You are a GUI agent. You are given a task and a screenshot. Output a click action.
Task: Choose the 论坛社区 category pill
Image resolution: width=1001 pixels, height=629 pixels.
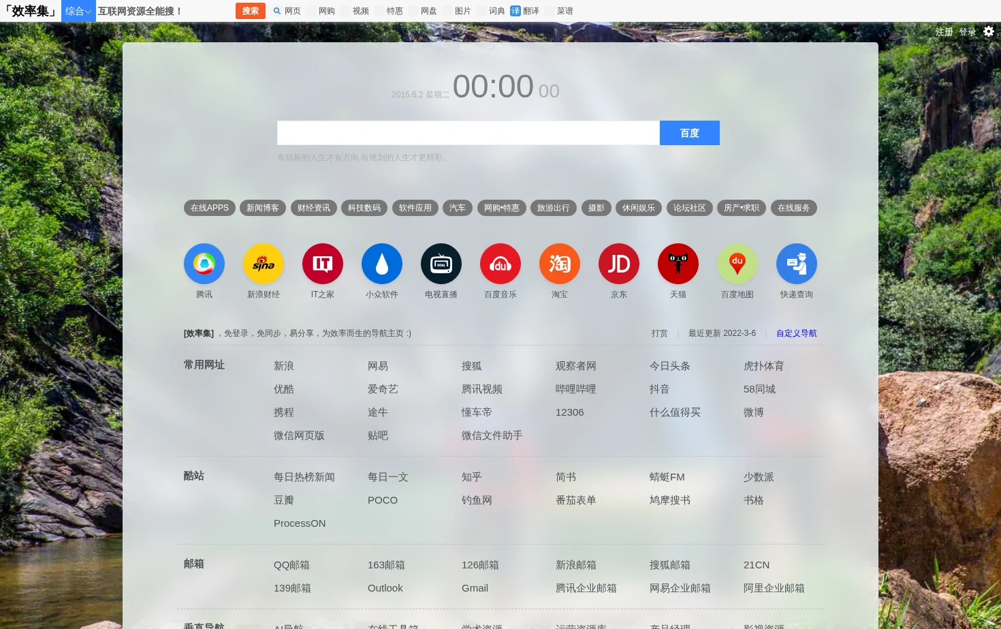tap(690, 208)
